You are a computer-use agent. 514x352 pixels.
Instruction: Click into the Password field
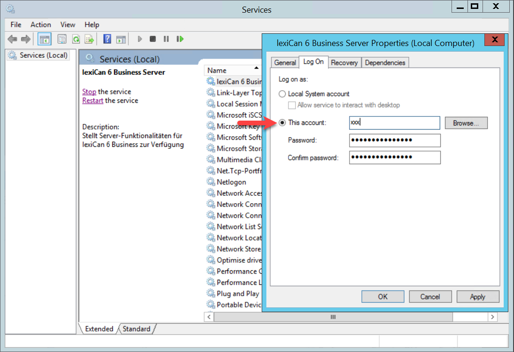point(395,140)
